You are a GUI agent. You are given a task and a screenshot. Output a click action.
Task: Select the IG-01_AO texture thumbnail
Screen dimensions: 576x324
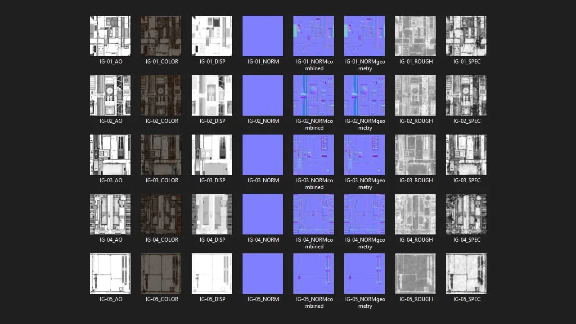click(x=110, y=36)
